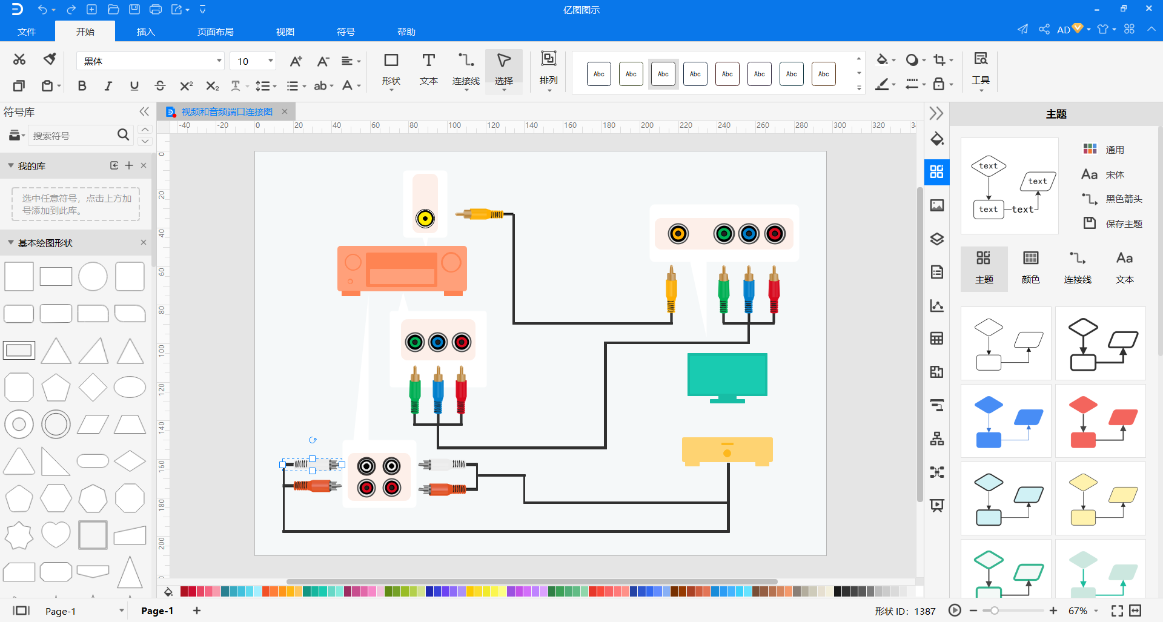Screen dimensions: 1163x622
Task: Pick the first red swatch in palette
Action: 184,592
